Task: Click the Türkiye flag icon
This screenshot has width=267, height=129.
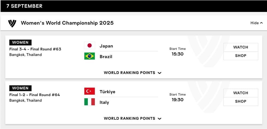Action: pyautogui.click(x=89, y=91)
